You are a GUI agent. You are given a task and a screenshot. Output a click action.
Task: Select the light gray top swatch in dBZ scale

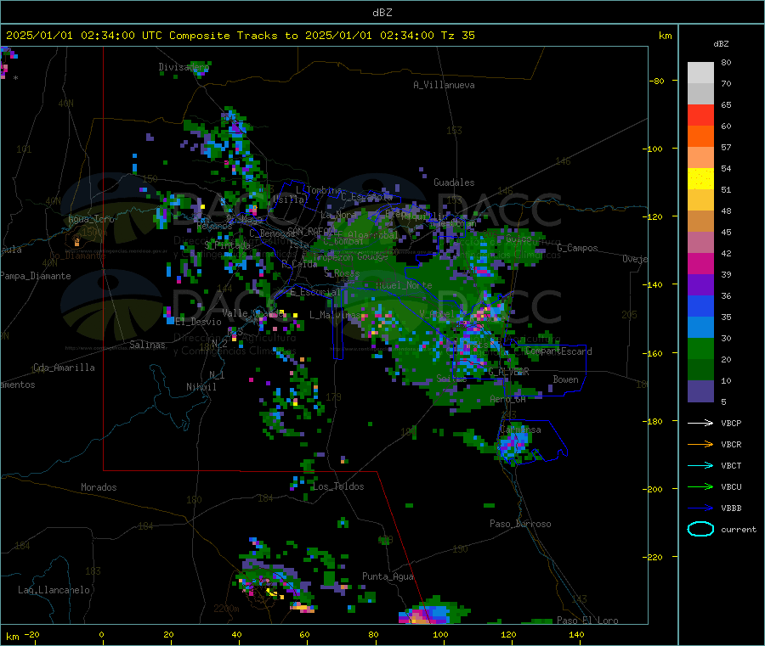click(x=700, y=73)
